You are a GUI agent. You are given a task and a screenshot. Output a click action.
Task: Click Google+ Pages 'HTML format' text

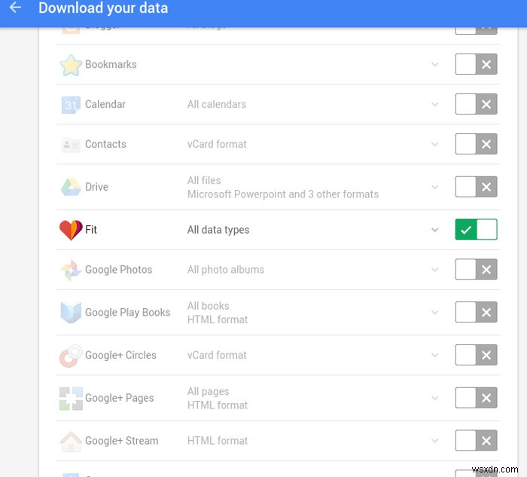(x=218, y=405)
